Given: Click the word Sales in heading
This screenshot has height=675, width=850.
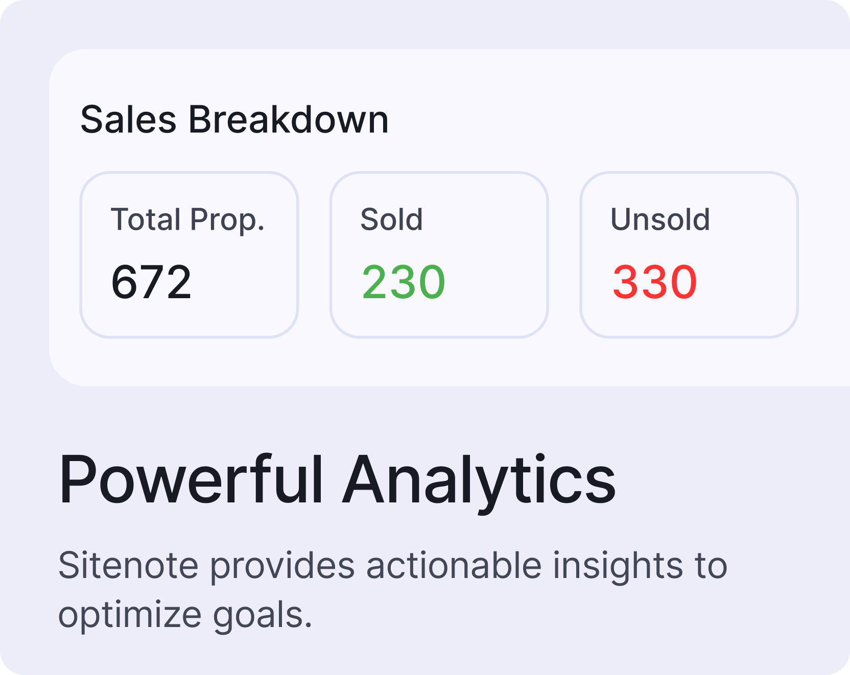Looking at the screenshot, I should point(128,120).
